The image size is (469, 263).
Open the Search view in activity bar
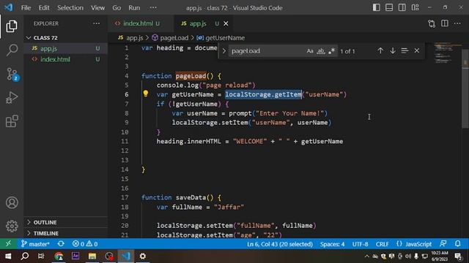pyautogui.click(x=12, y=50)
